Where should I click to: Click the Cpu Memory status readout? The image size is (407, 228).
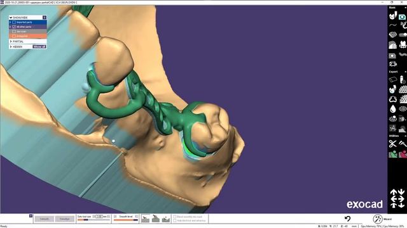394,226
